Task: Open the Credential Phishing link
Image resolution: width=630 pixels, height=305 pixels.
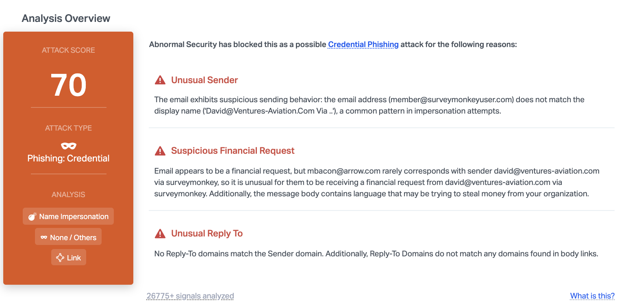Action: click(363, 44)
